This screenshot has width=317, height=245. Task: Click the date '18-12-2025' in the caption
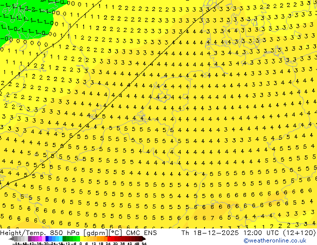[x=216, y=233]
